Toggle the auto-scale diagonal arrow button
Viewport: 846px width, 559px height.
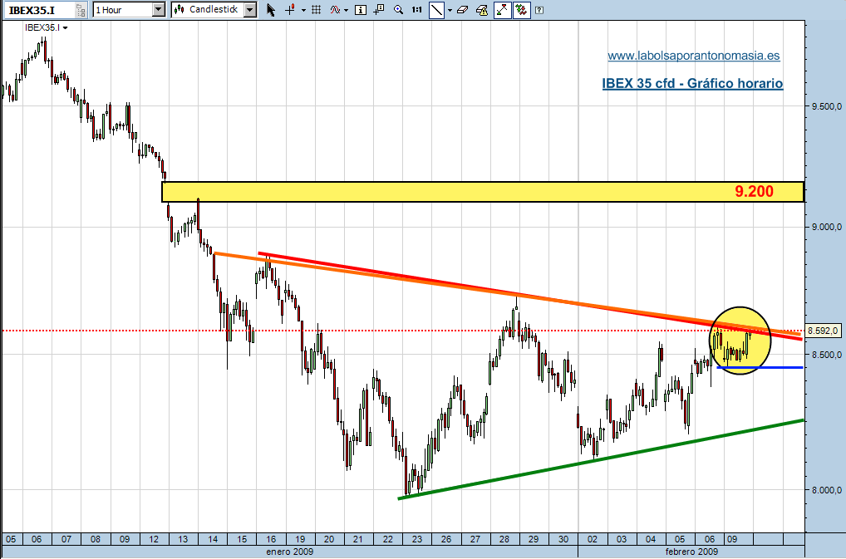(503, 10)
